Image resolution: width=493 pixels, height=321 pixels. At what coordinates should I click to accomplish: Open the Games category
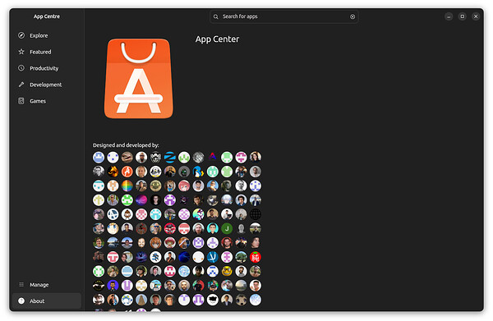[x=47, y=101]
